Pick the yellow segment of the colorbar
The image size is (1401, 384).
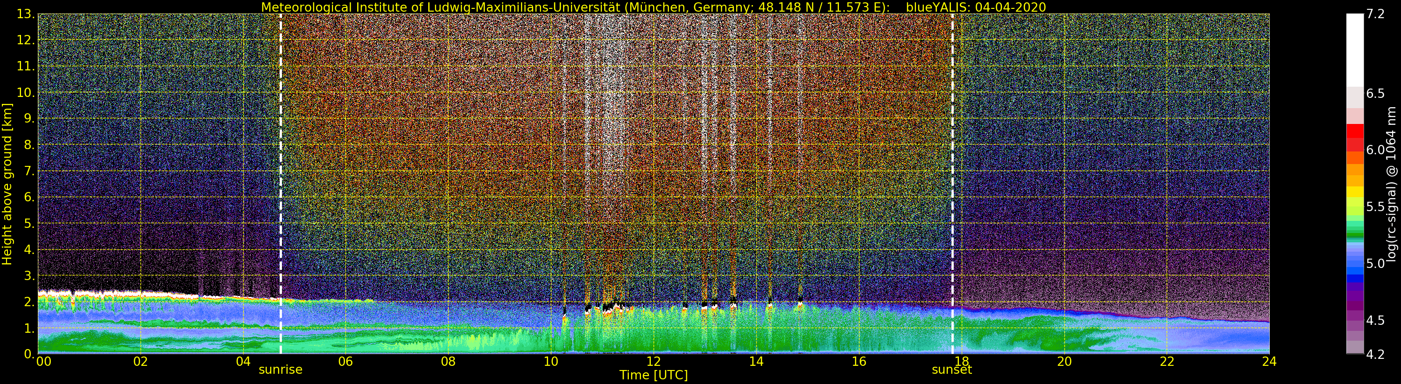1355,192
